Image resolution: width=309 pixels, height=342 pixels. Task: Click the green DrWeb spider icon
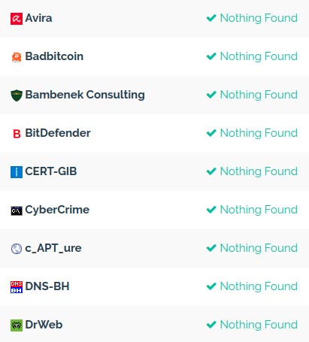[x=17, y=325]
